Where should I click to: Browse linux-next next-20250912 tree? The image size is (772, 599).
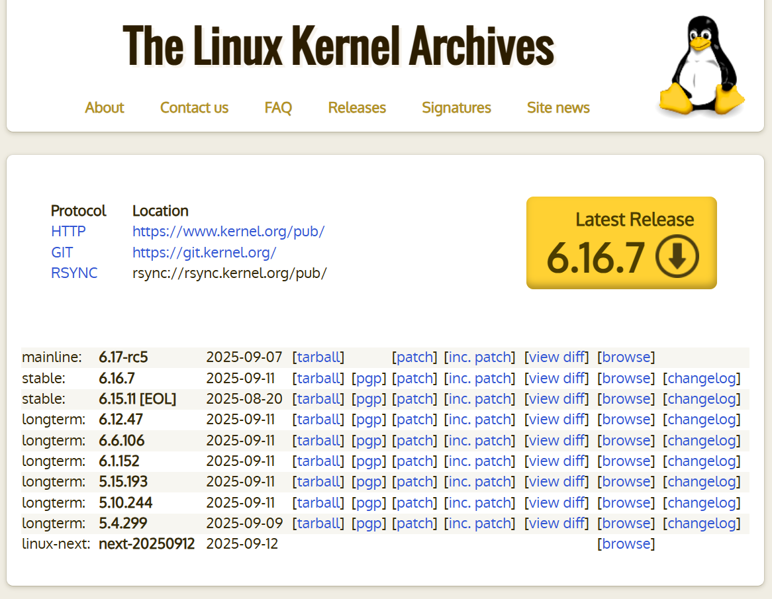(626, 544)
